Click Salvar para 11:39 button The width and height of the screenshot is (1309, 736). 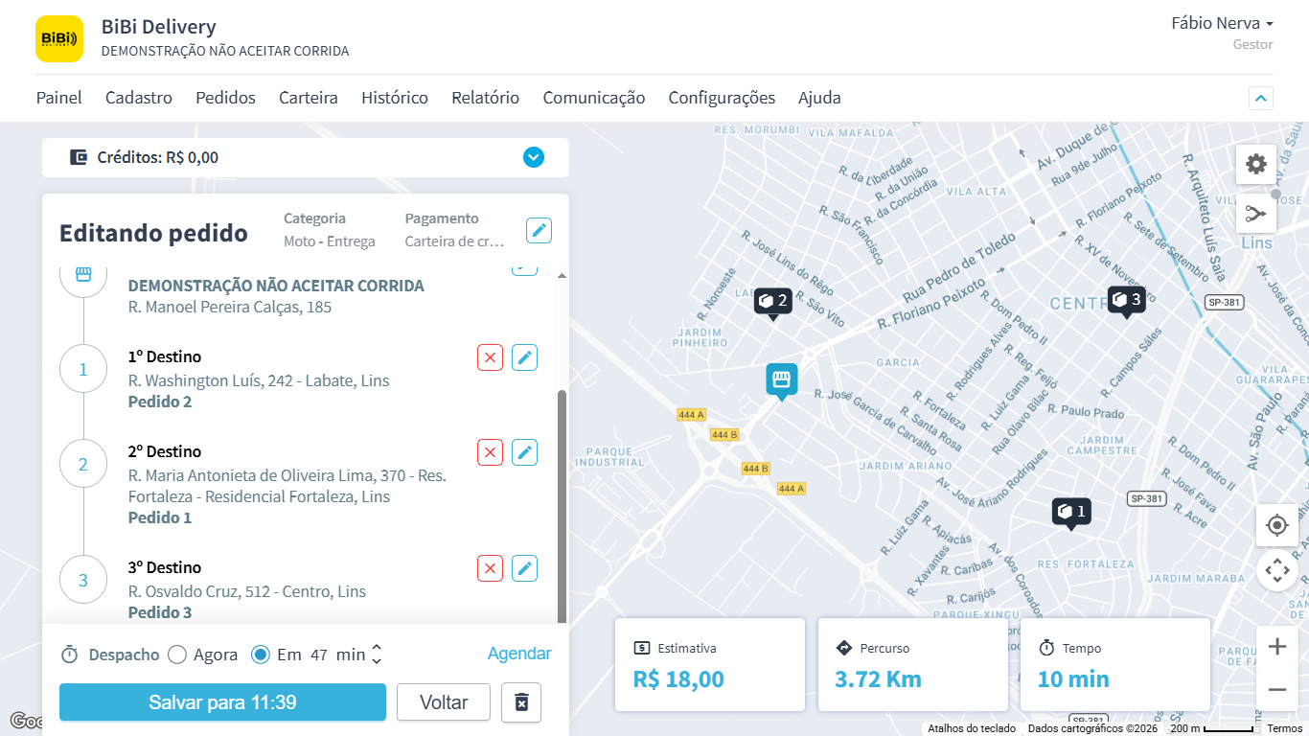(x=222, y=702)
